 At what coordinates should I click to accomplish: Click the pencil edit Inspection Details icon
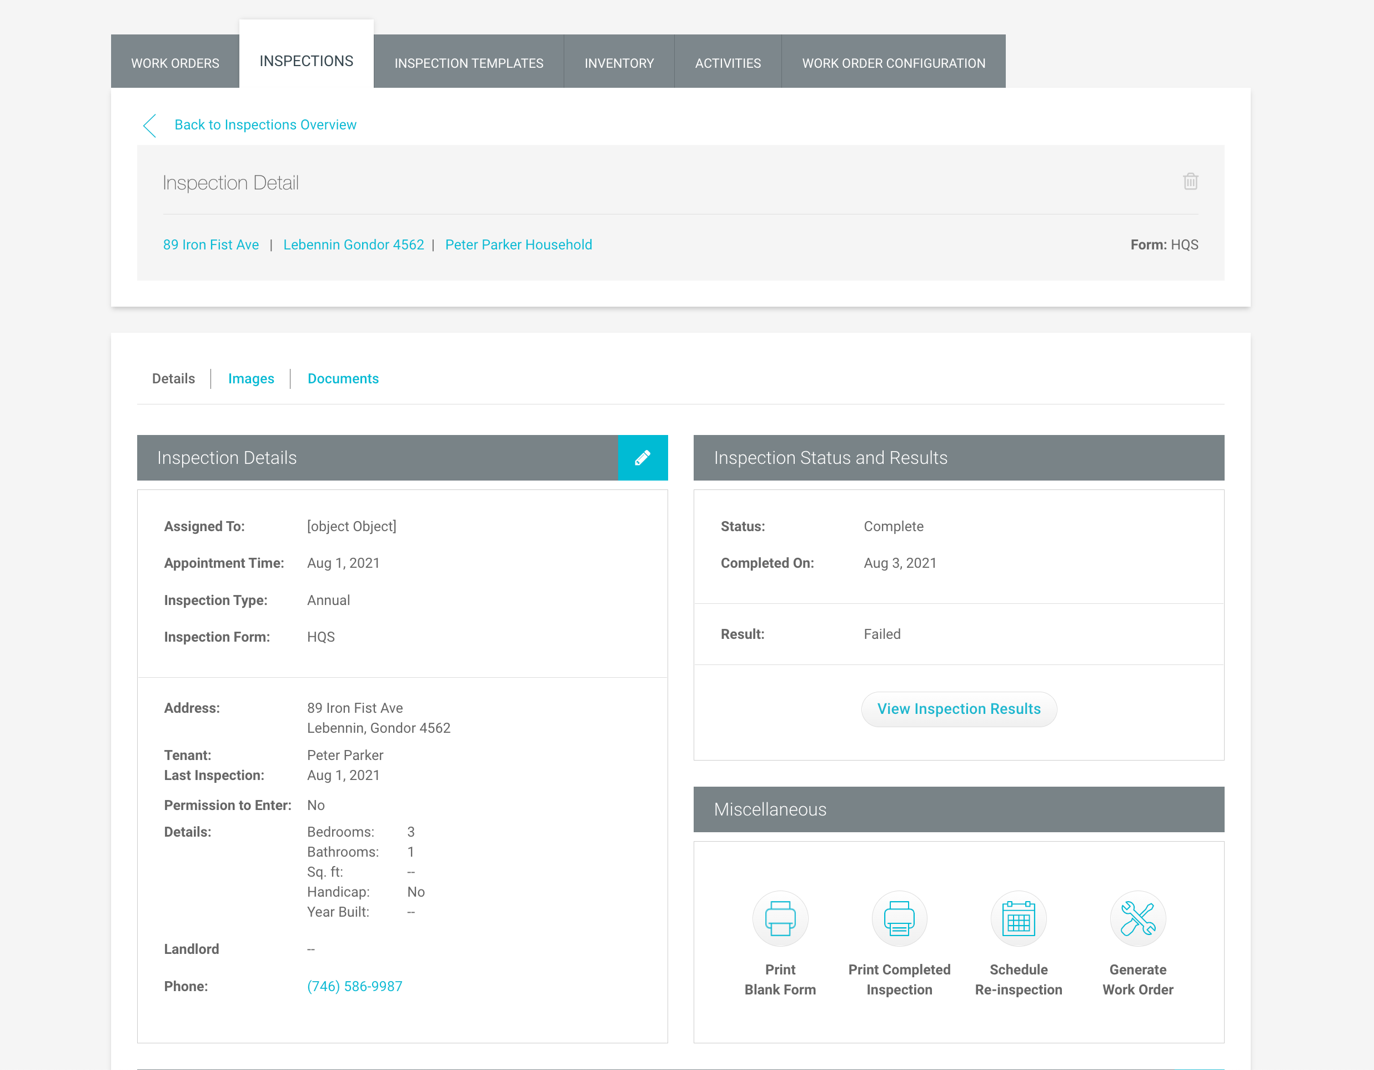[643, 458]
